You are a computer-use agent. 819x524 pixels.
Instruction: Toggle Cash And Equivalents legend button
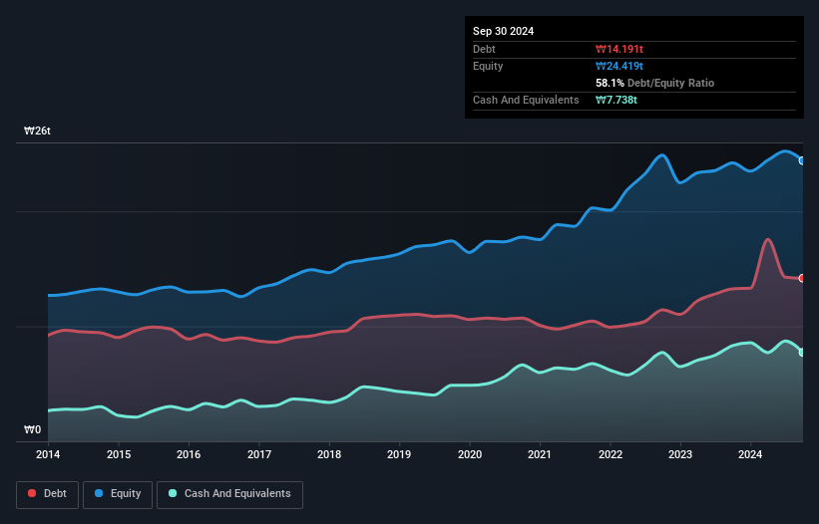[229, 494]
